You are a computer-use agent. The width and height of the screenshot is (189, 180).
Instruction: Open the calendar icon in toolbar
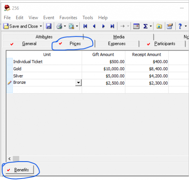(136, 26)
